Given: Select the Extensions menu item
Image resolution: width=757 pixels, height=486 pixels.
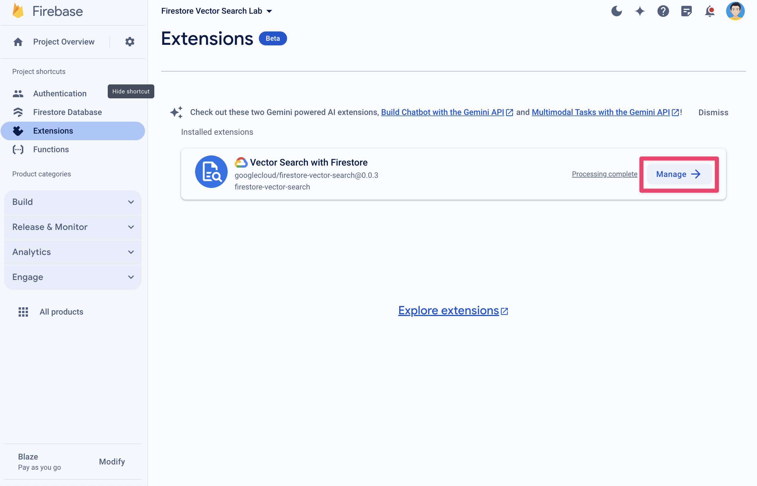Looking at the screenshot, I should (x=54, y=131).
